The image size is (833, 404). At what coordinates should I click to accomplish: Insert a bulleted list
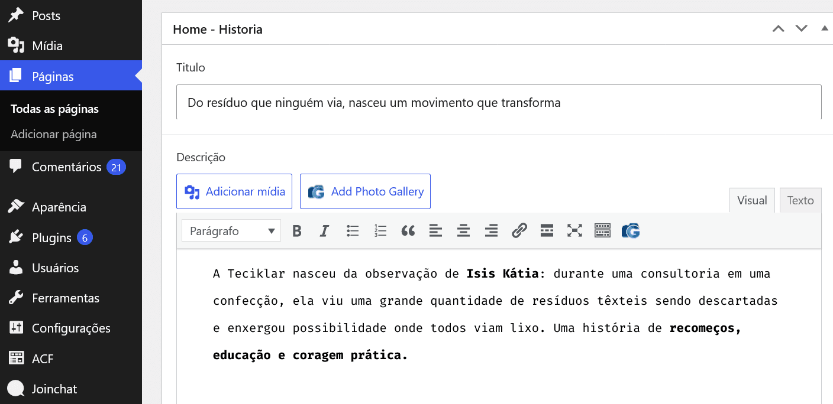click(x=353, y=231)
